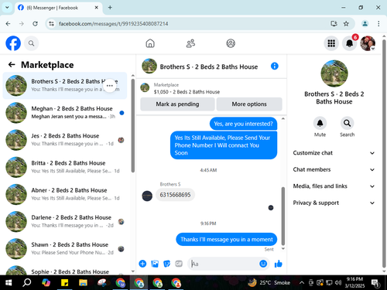Select the Messenger | Facebook browser tab

pyautogui.click(x=58, y=8)
